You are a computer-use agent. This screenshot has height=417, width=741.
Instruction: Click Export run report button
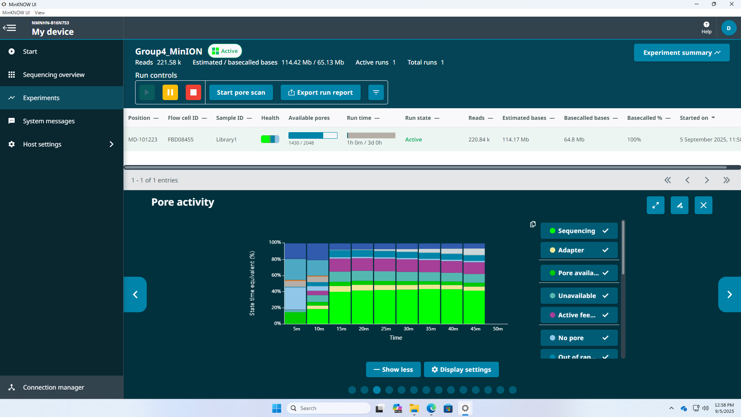(x=320, y=92)
